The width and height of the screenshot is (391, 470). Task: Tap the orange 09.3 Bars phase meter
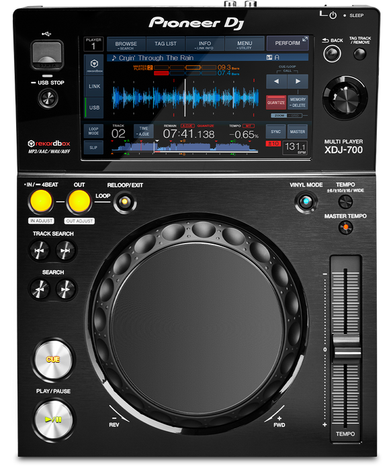click(x=196, y=67)
